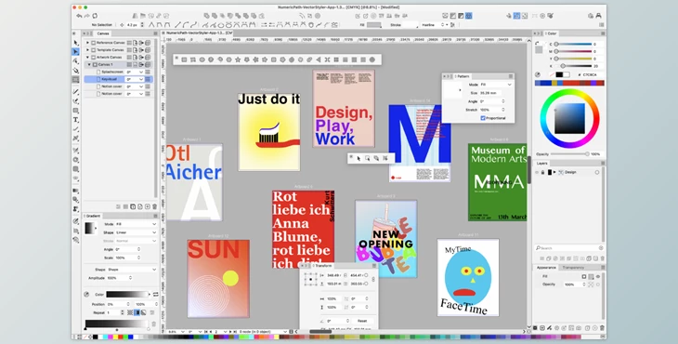Collapse the Artwork Canvas tree item
The width and height of the screenshot is (678, 344).
click(88, 57)
